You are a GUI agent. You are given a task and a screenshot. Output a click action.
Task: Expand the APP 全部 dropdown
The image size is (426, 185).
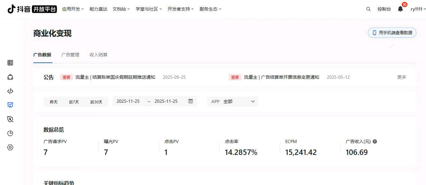233,101
